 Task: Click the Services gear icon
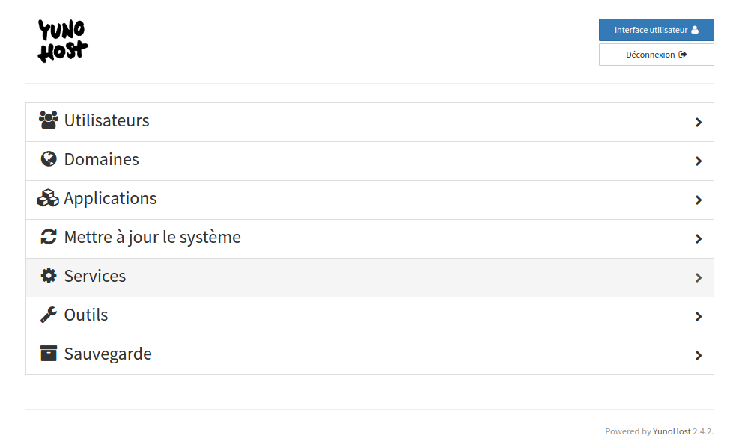coord(49,276)
